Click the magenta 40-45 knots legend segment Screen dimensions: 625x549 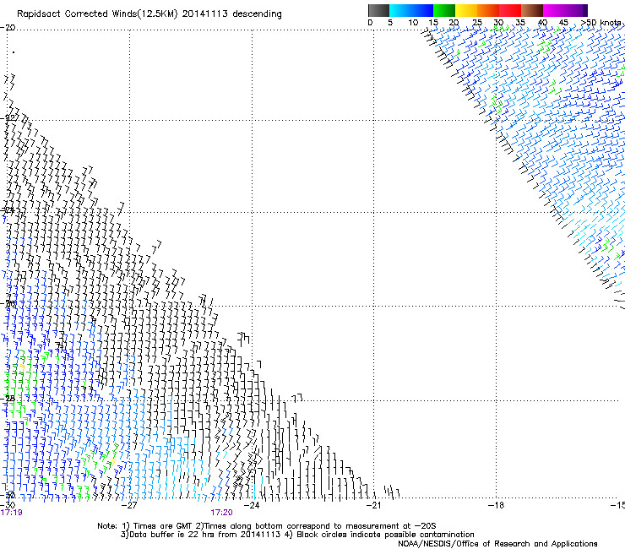556,10
